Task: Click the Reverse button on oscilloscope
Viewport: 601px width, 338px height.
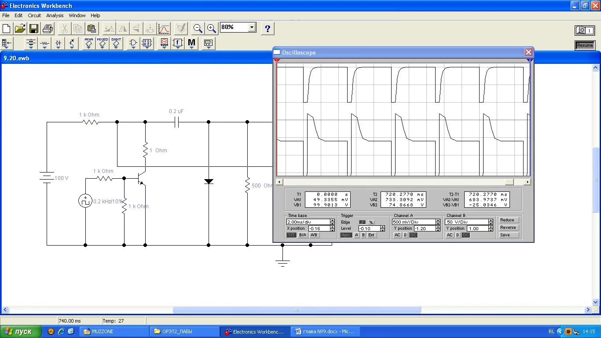Action: 509,228
